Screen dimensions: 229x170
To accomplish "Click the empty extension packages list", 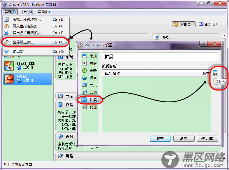I will (156, 104).
